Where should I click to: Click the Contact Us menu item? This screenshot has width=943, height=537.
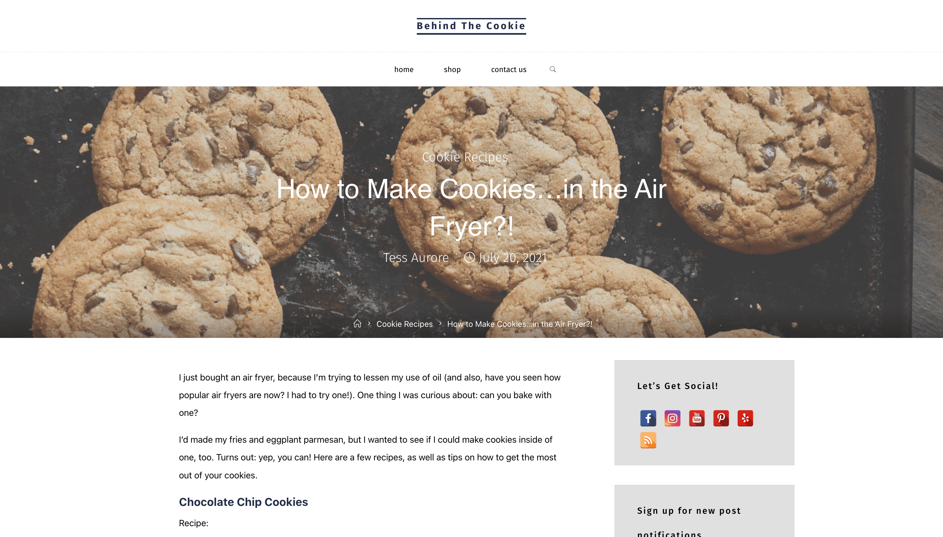(508, 69)
